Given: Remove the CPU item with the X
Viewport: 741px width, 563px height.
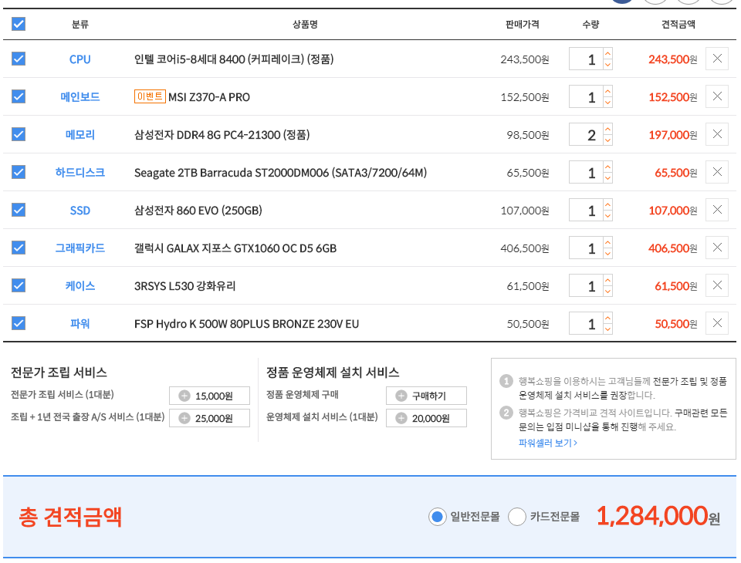Looking at the screenshot, I should (717, 59).
